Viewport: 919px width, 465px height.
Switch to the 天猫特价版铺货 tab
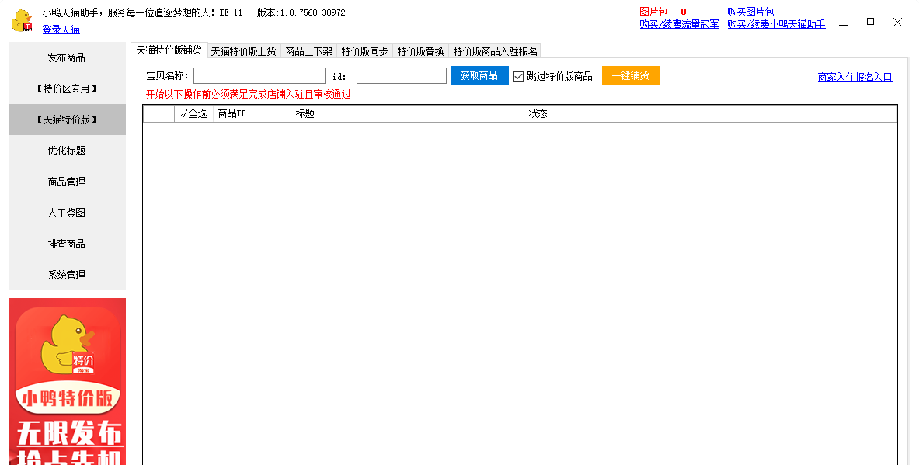click(x=169, y=50)
